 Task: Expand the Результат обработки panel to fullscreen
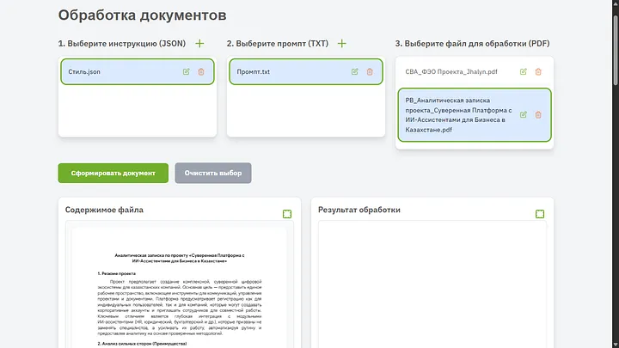click(x=540, y=214)
